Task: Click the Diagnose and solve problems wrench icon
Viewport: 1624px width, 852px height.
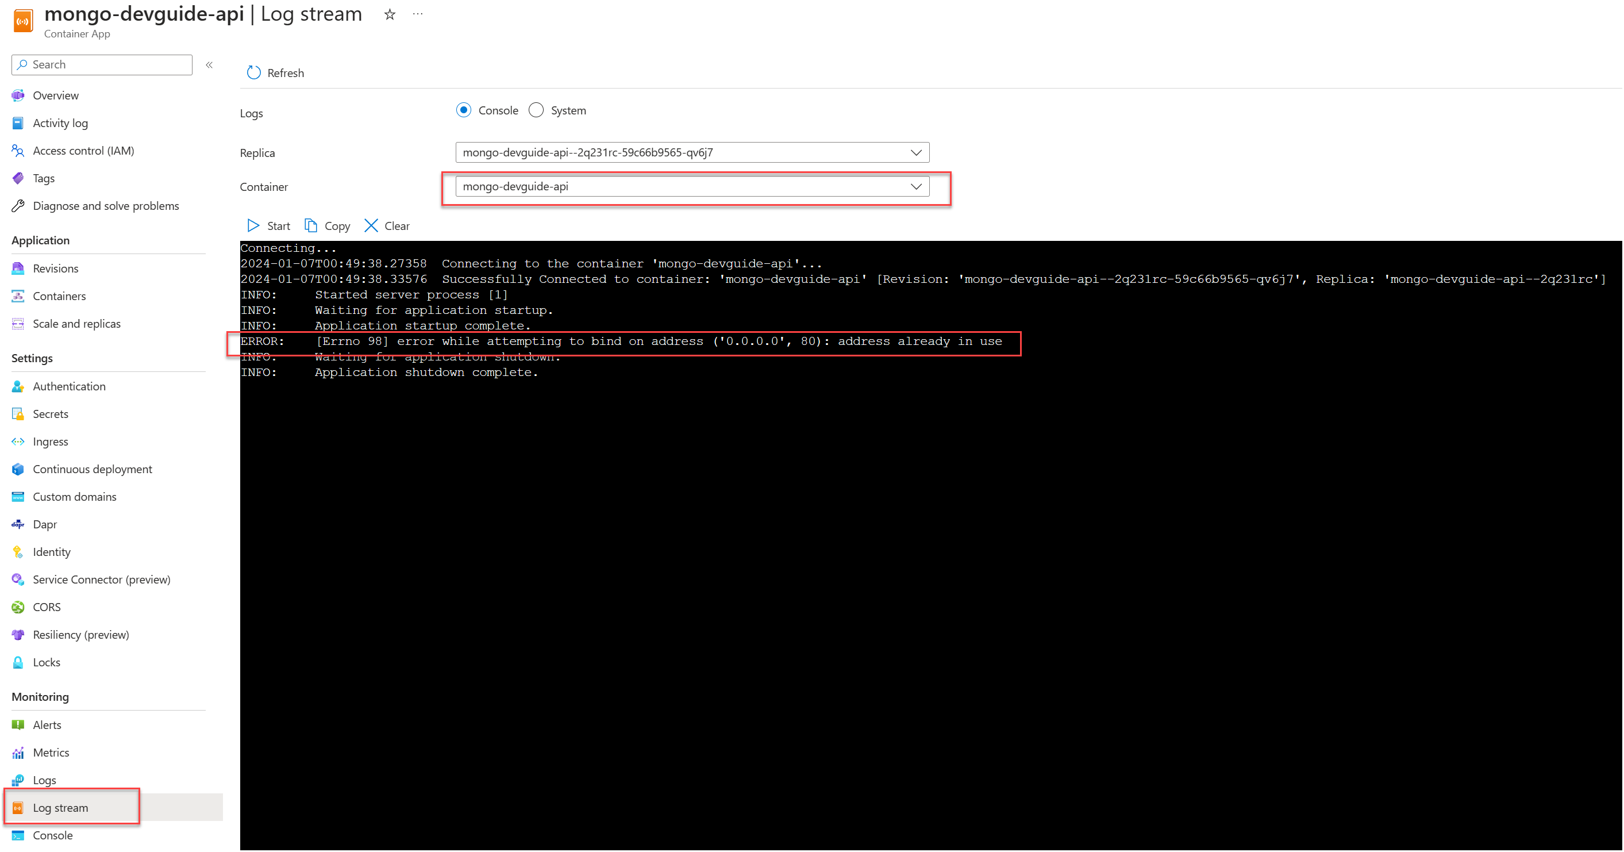Action: tap(18, 206)
